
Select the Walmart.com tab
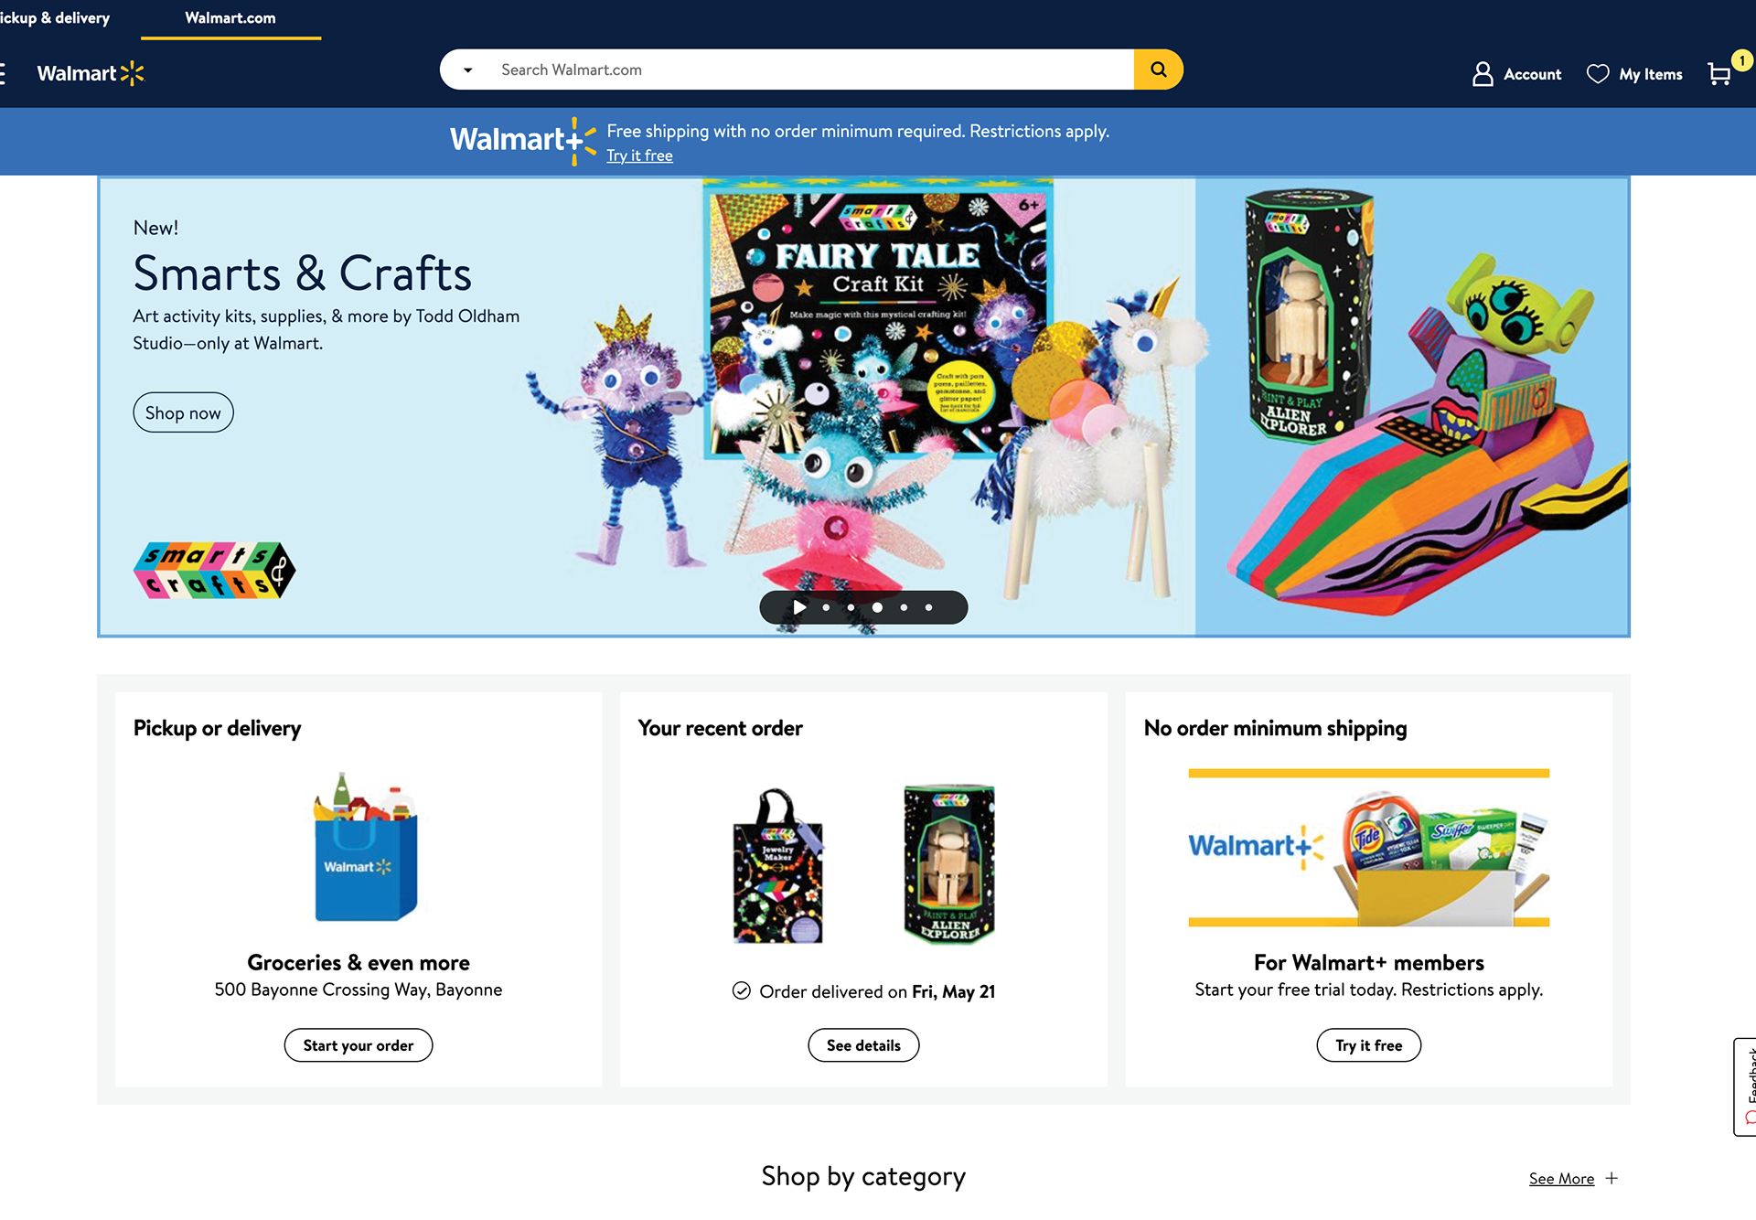tap(230, 18)
